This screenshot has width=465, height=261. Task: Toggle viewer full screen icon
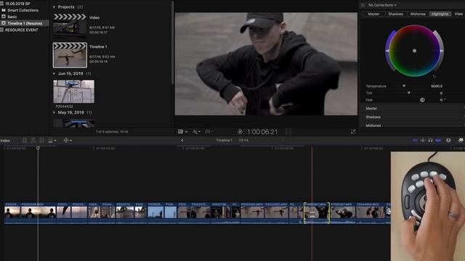353,131
